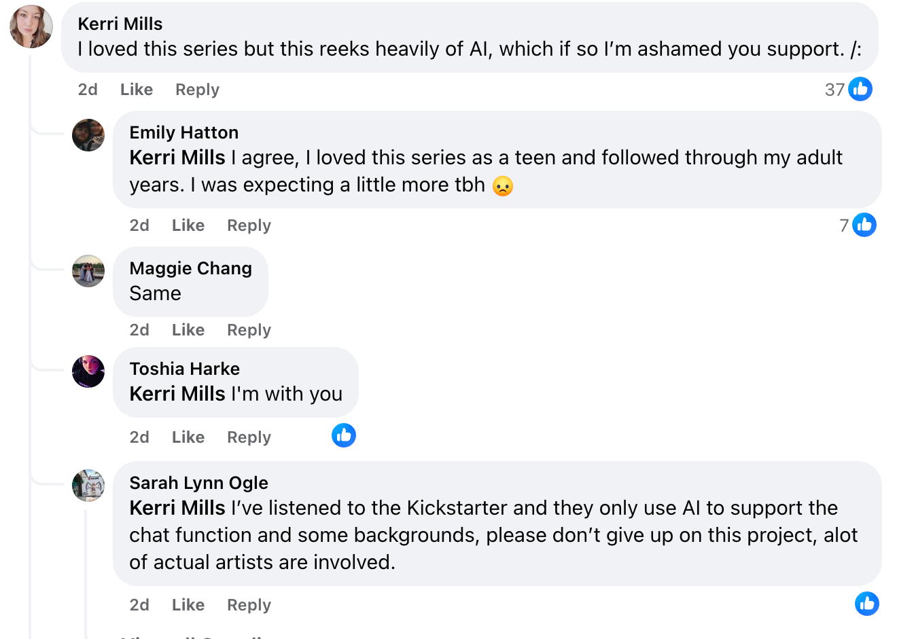Image resolution: width=897 pixels, height=639 pixels.
Task: Reply to Kerri Mills' comment
Action: [197, 90]
